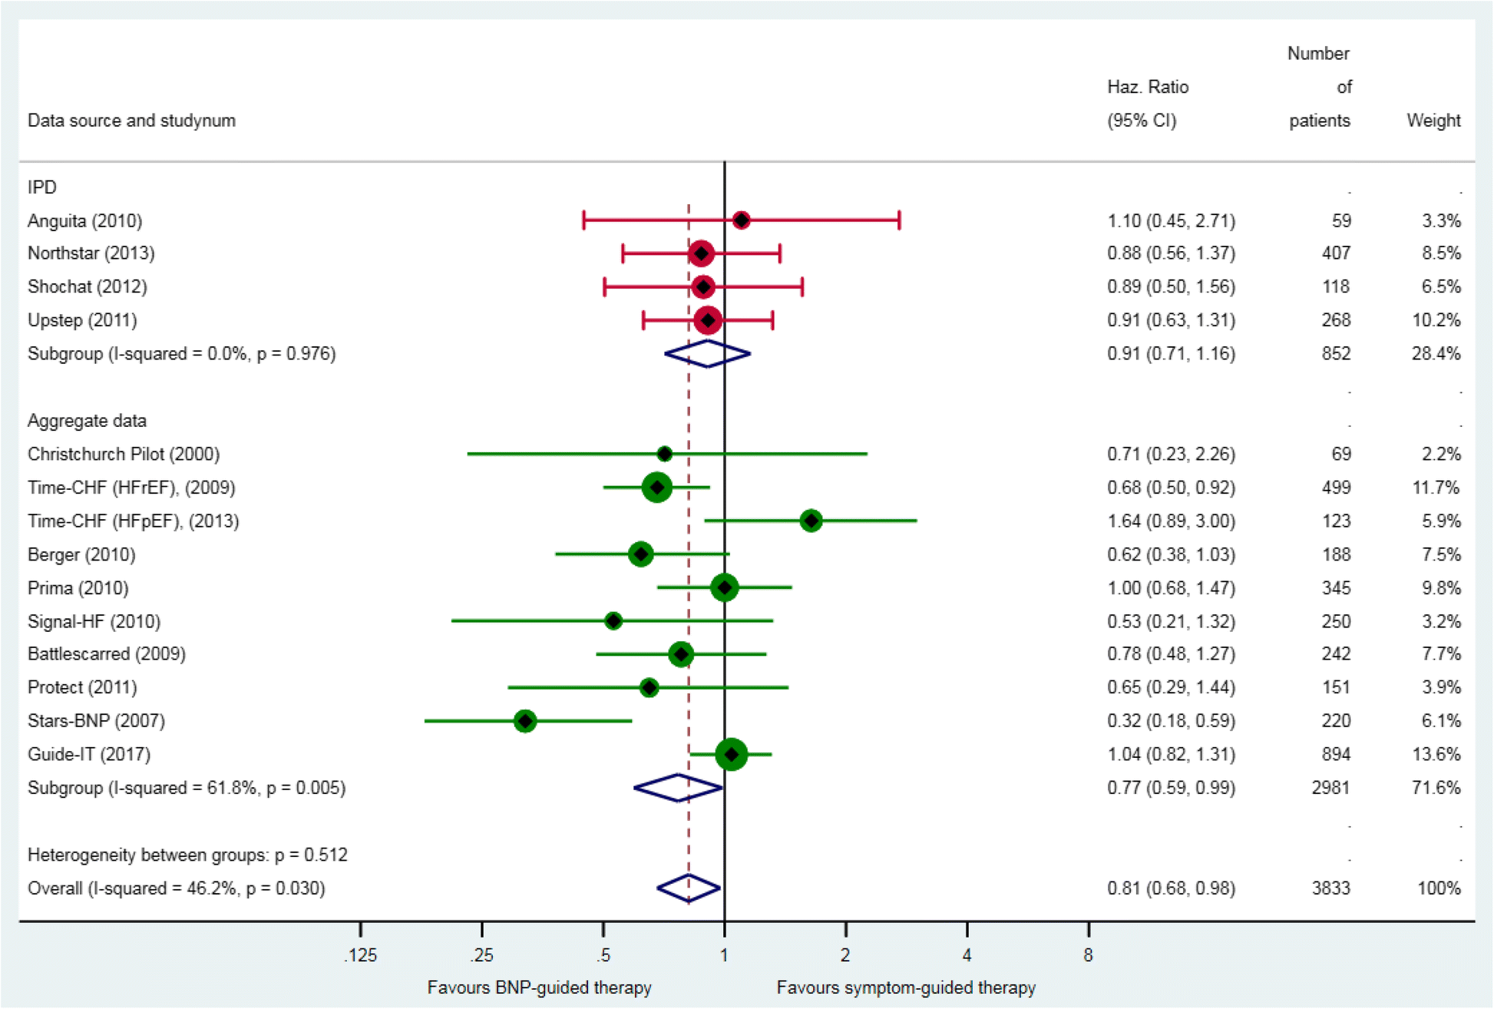The image size is (1494, 1009).
Task: Click the Upstep red point marker
Action: tap(708, 320)
